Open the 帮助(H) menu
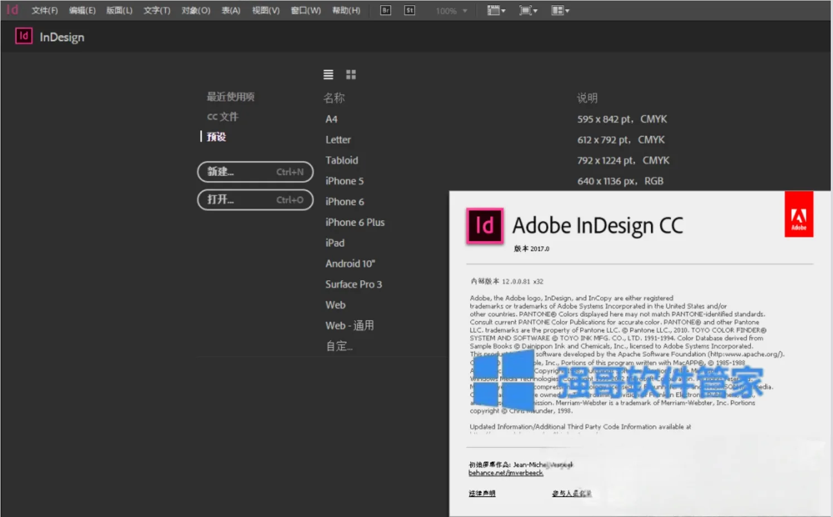Image resolution: width=833 pixels, height=517 pixels. tap(346, 11)
